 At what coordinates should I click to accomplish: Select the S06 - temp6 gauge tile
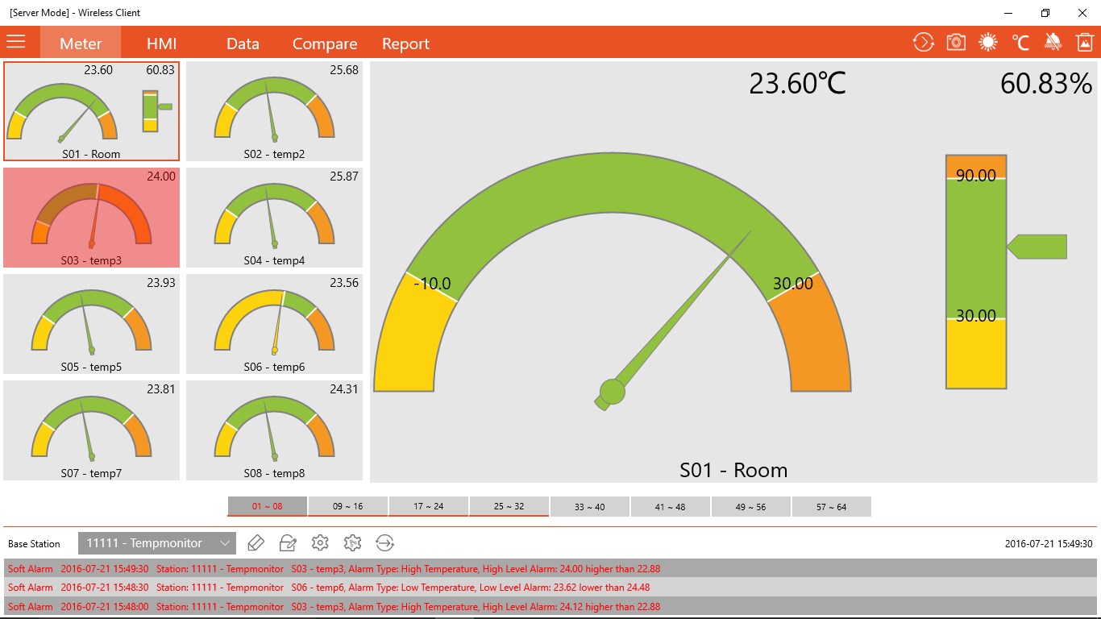274,324
